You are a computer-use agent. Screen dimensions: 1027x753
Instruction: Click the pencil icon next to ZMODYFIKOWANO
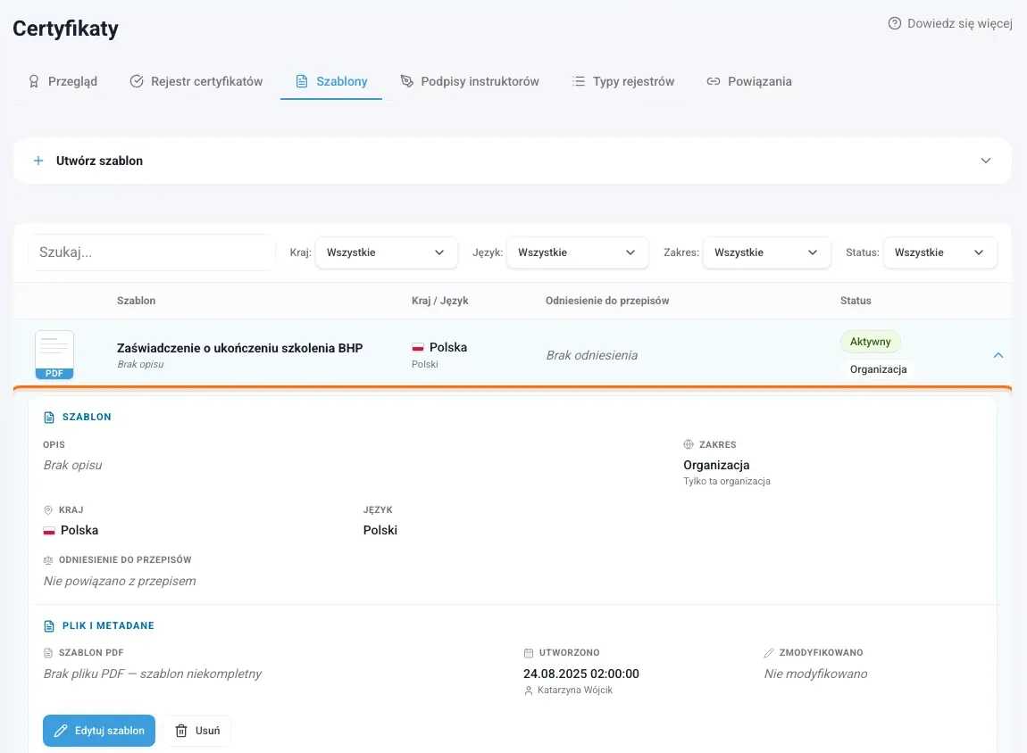769,653
